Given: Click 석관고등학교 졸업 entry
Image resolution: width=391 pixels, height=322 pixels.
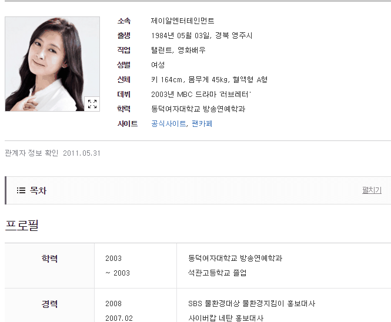Looking at the screenshot, I should (x=217, y=273).
